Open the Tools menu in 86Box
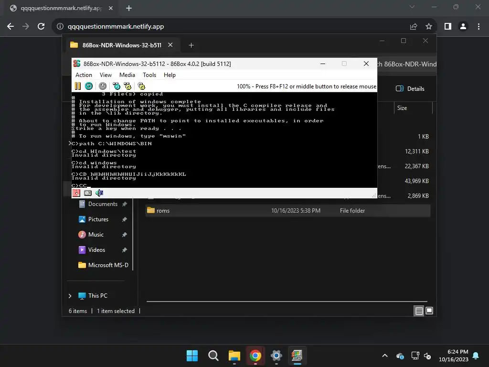489x367 pixels. pyautogui.click(x=149, y=75)
